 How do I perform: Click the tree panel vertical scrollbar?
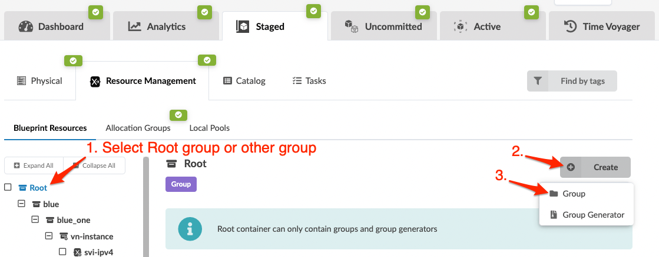coord(146,211)
